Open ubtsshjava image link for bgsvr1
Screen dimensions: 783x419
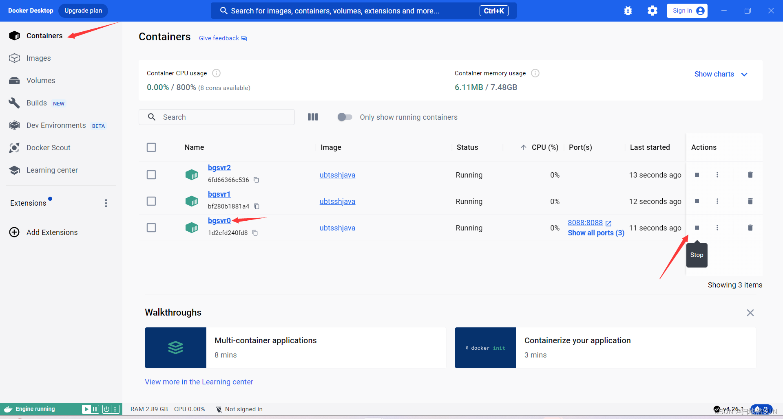pyautogui.click(x=337, y=201)
